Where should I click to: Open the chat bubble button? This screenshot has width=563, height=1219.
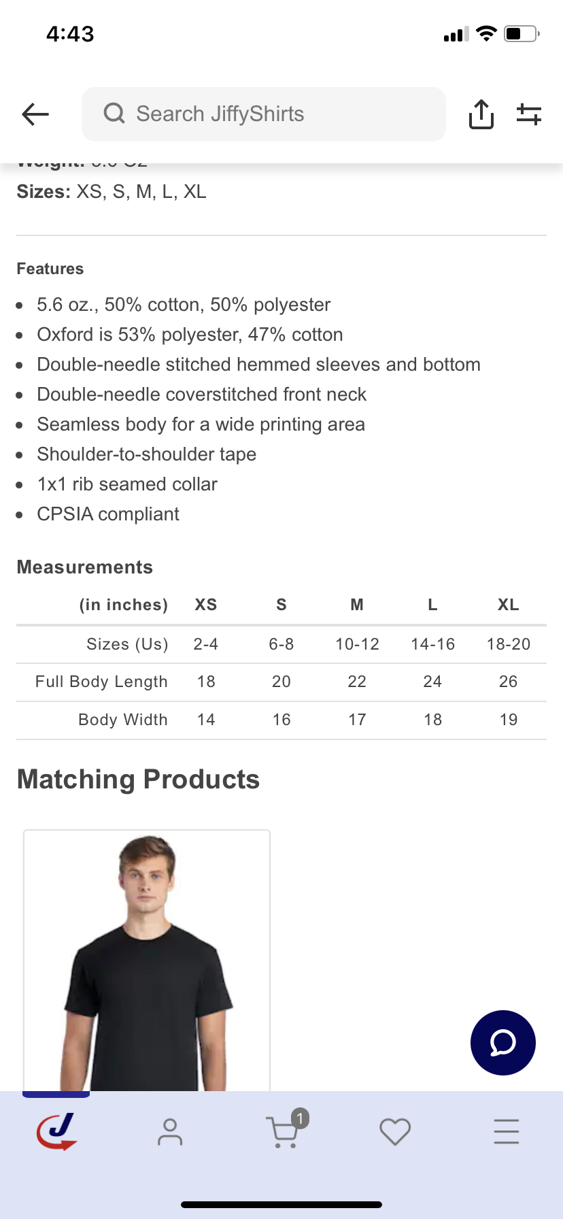click(x=502, y=1043)
